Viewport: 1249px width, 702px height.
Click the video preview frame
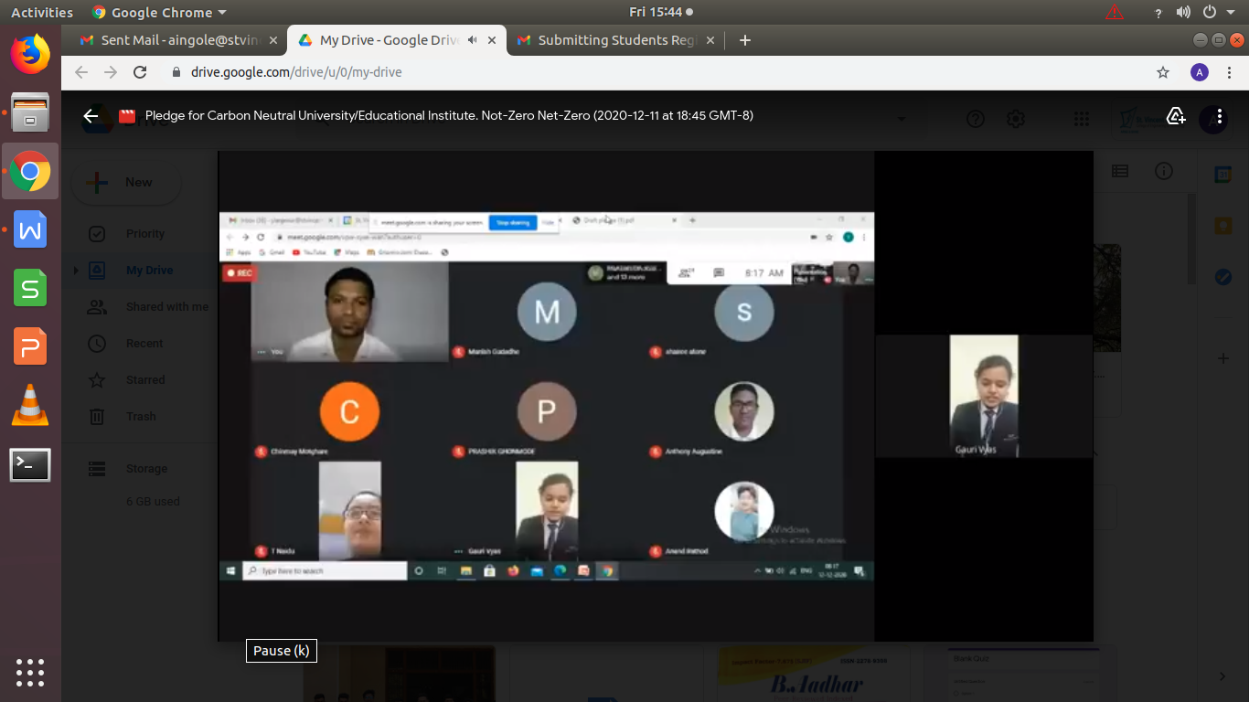pos(655,396)
